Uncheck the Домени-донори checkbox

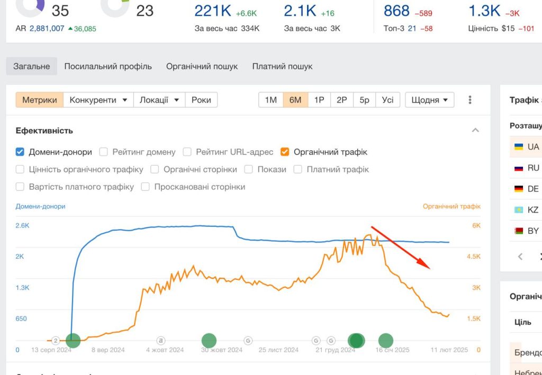point(20,152)
